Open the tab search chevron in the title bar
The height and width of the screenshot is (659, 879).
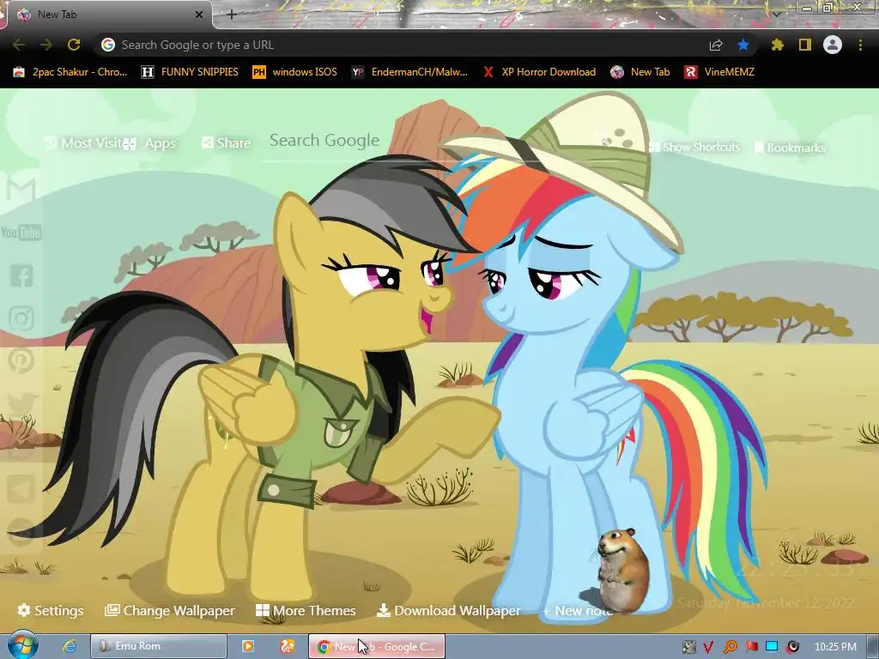coord(777,14)
